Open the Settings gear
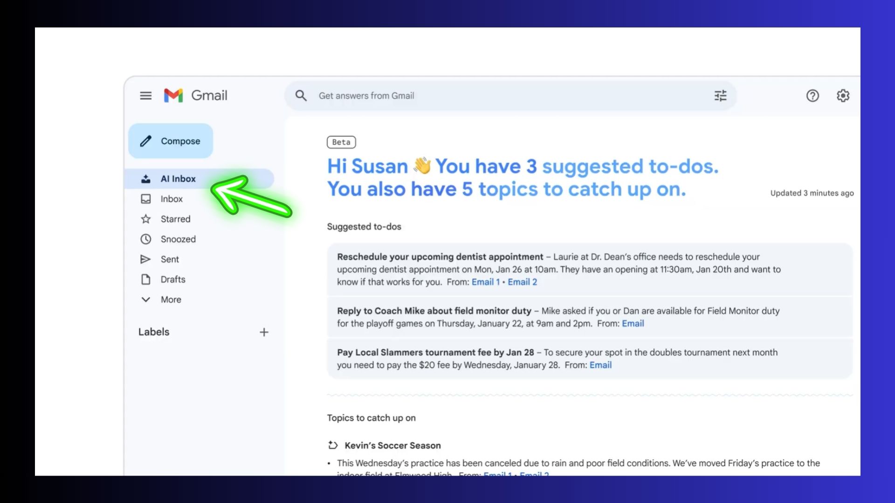This screenshot has height=503, width=895. click(843, 95)
